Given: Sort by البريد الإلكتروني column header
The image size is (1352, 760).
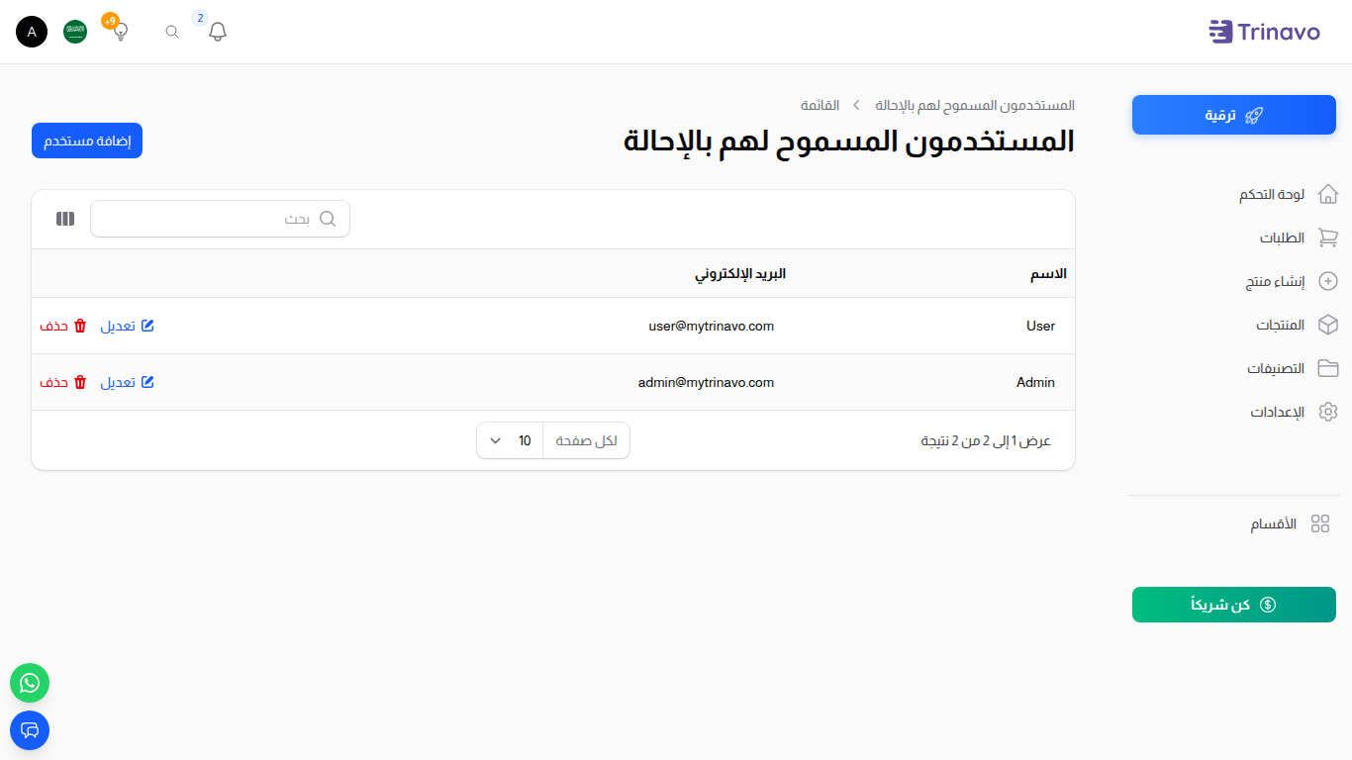Looking at the screenshot, I should pyautogui.click(x=740, y=273).
